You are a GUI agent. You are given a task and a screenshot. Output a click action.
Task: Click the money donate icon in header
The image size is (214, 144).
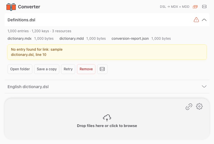(x=195, y=7)
